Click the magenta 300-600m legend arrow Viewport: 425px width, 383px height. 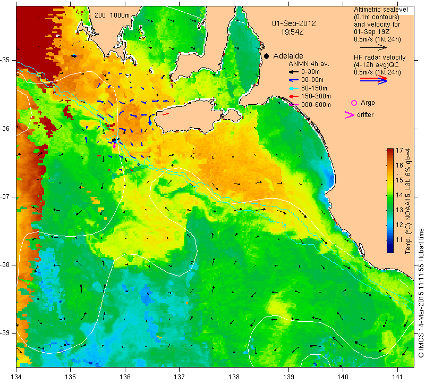coord(293,105)
